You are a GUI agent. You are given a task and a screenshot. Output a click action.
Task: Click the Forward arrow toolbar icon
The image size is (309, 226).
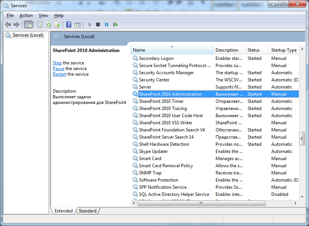(x=17, y=24)
